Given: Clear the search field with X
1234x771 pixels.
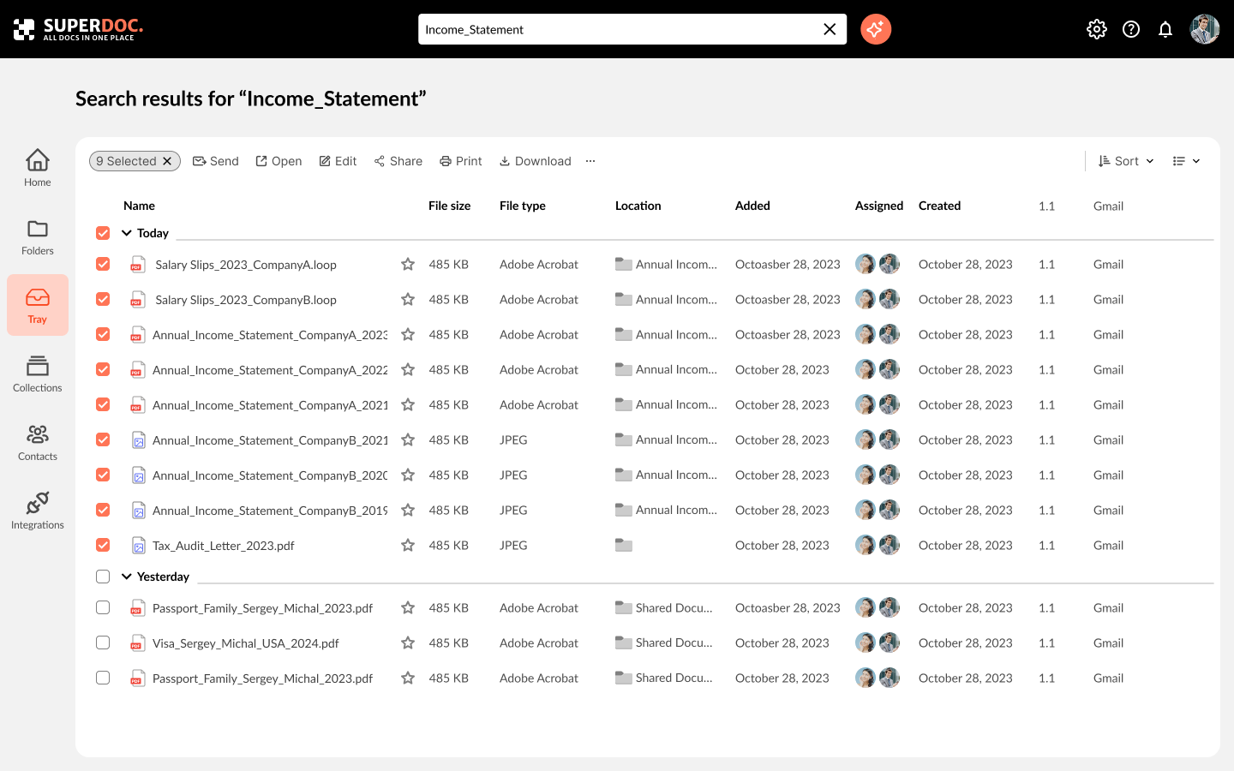Looking at the screenshot, I should coord(829,29).
